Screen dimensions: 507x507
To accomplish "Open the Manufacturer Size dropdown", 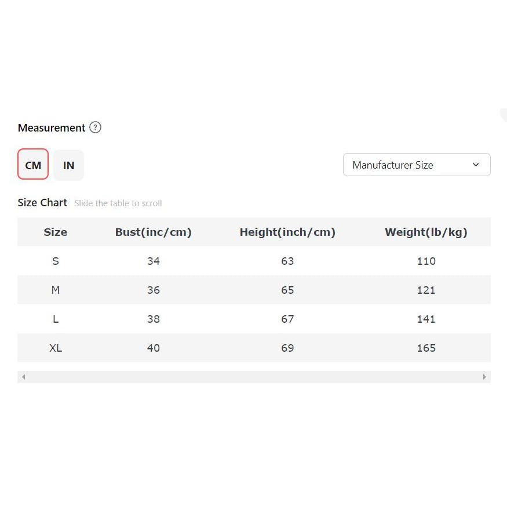I will pos(417,165).
